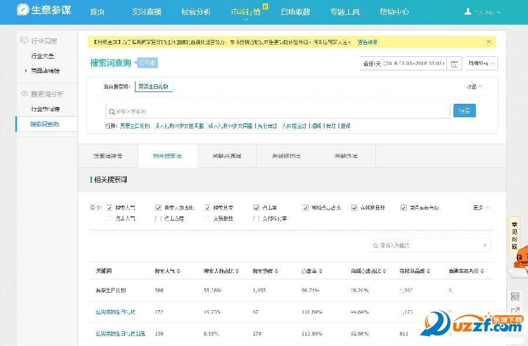Click the keyword link in the 272 row
The image size is (528, 346).
point(116,312)
